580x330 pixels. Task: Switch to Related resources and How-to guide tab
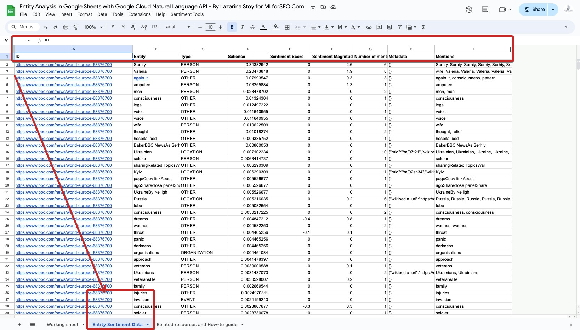pyautogui.click(x=197, y=324)
